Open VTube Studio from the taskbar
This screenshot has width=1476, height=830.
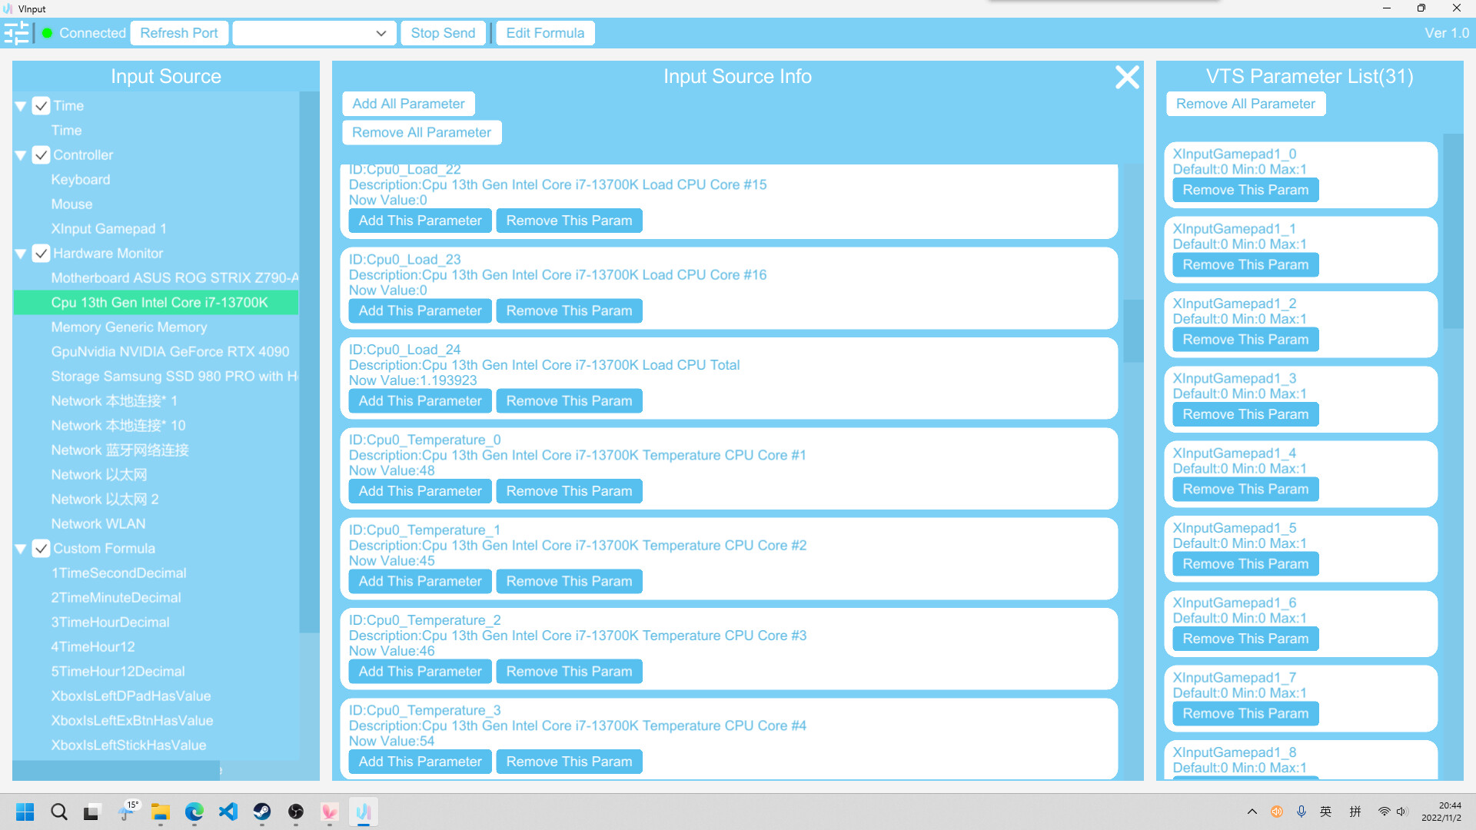[330, 812]
